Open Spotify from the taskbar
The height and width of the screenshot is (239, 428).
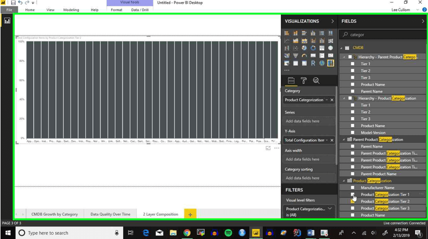[x=228, y=233]
